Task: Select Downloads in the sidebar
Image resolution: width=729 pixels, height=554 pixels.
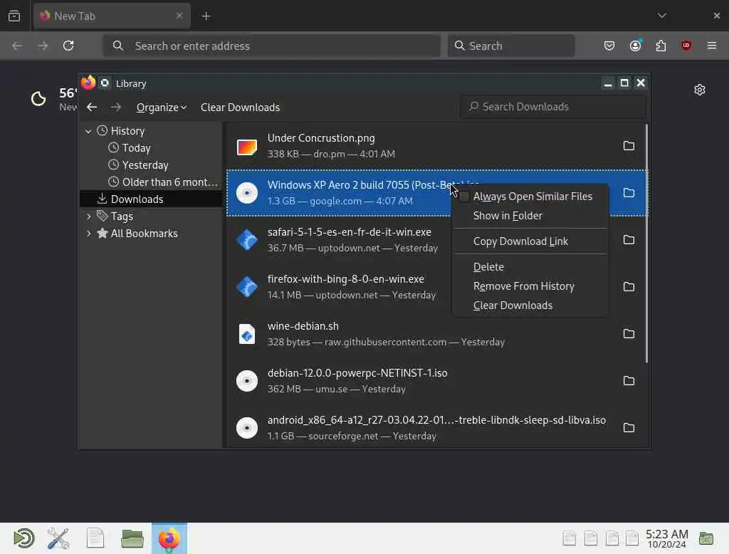Action: [151, 199]
